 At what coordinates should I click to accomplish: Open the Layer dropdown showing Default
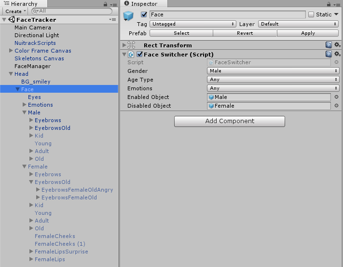tap(298, 24)
